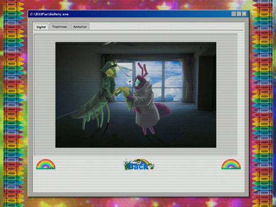
Task: Open the mantis and ant artwork image
Action: pos(136,95)
